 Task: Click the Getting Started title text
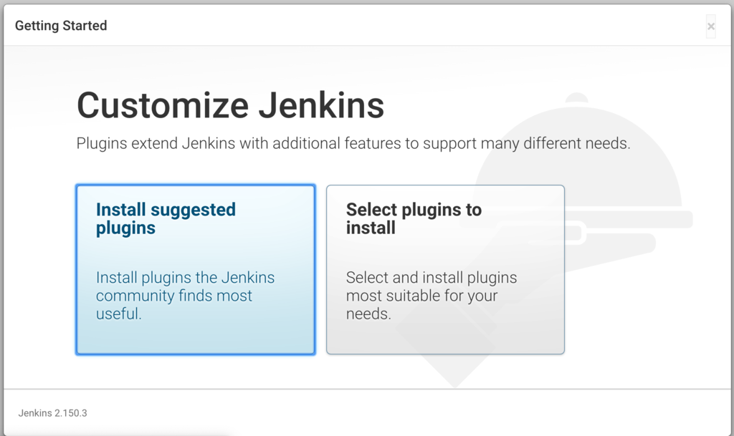pyautogui.click(x=61, y=26)
